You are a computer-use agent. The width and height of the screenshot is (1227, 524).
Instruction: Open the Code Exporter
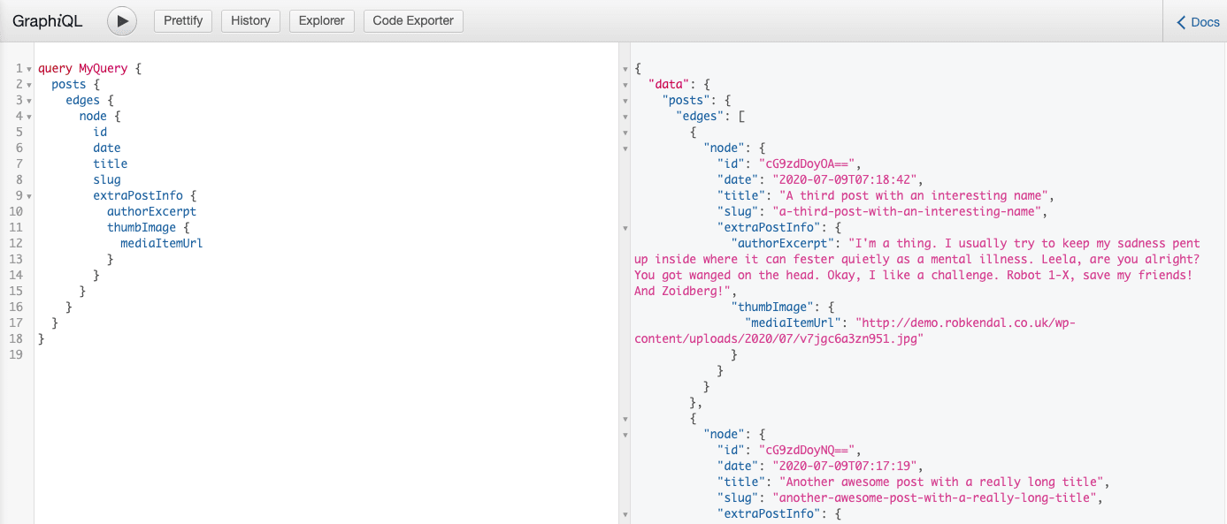(x=412, y=20)
